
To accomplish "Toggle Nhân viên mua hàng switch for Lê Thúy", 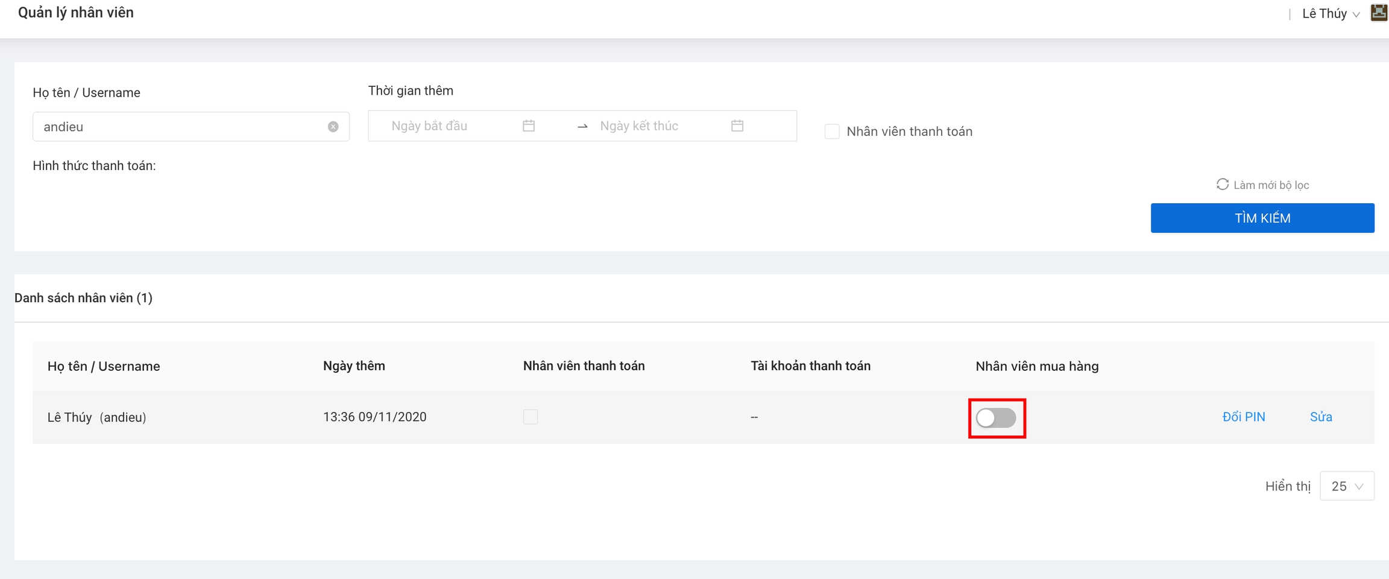I will (x=996, y=418).
